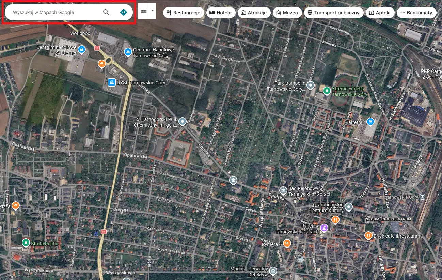Click the Strefa Ruchu green pin

pyautogui.click(x=26, y=243)
